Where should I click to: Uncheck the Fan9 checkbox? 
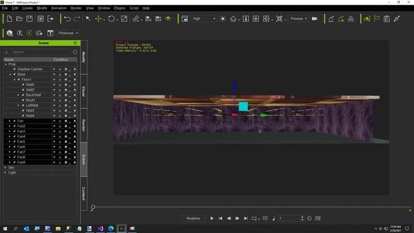(14, 162)
